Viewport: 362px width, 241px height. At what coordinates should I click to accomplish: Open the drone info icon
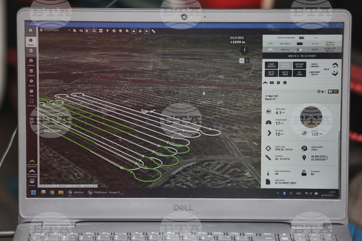(x=285, y=83)
